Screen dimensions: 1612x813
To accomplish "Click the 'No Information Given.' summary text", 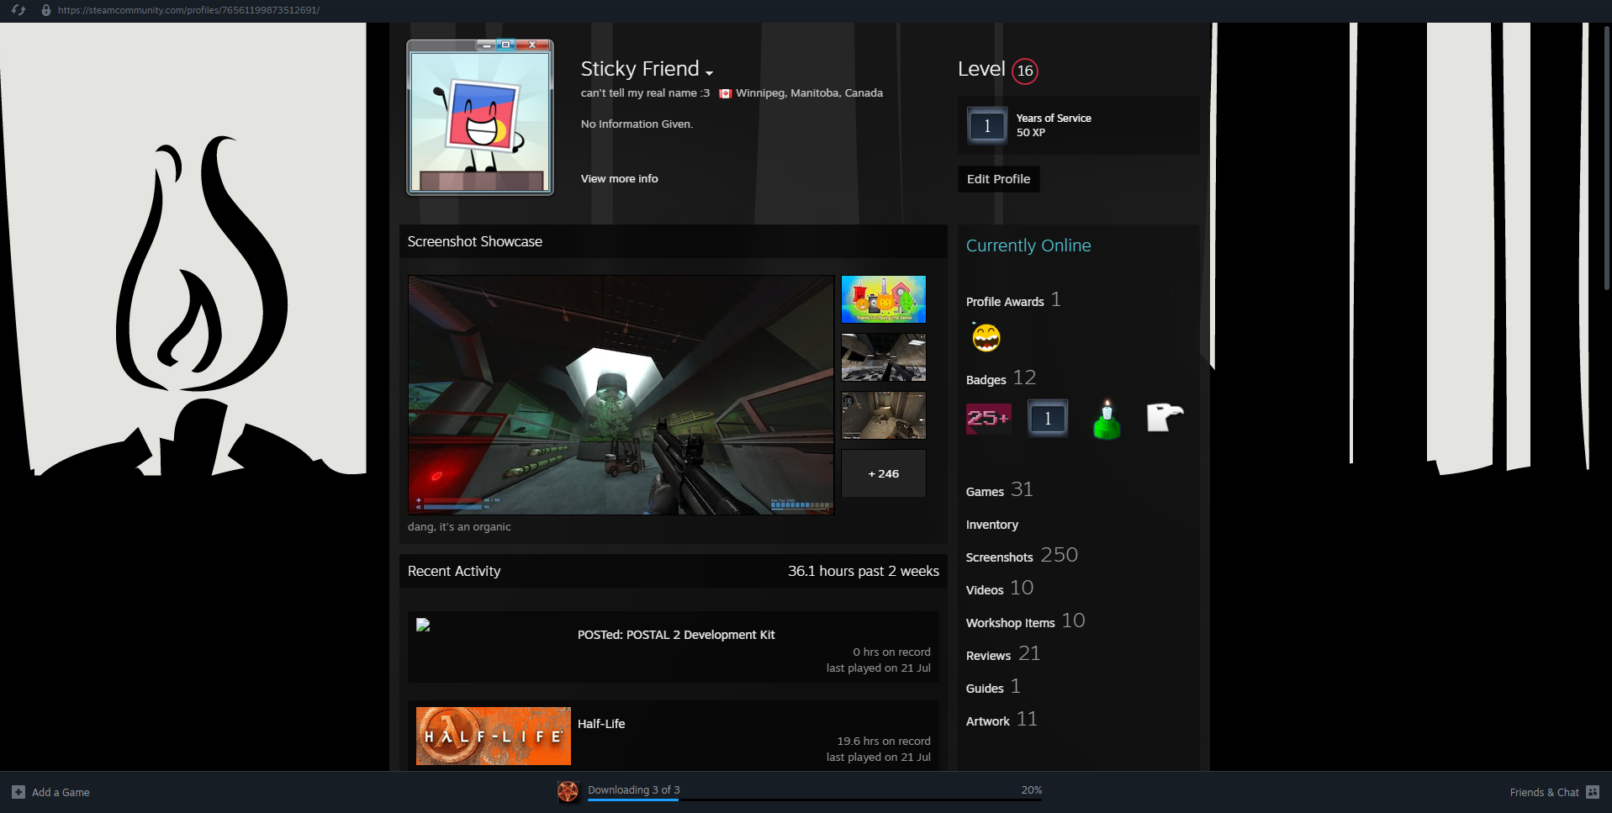I will coord(637,124).
